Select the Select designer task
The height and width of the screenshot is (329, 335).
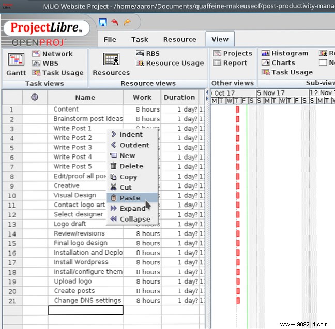click(x=79, y=214)
